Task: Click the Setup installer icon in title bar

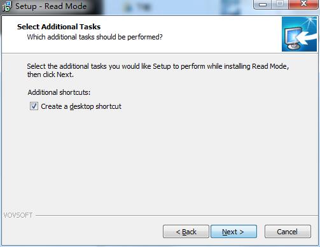Action: point(7,6)
